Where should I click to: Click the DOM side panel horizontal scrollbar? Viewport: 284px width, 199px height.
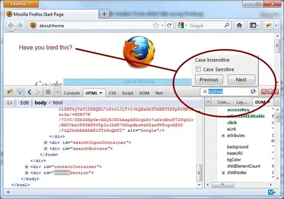pos(222,185)
